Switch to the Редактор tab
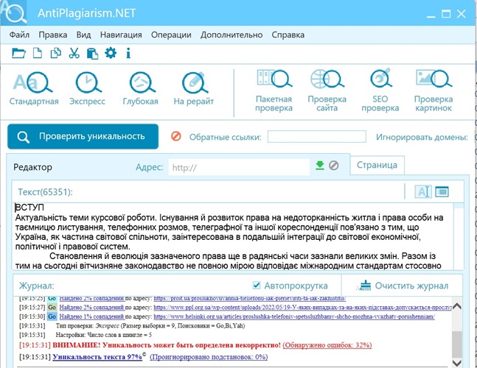Viewport: 477px width, 368px height. (33, 167)
